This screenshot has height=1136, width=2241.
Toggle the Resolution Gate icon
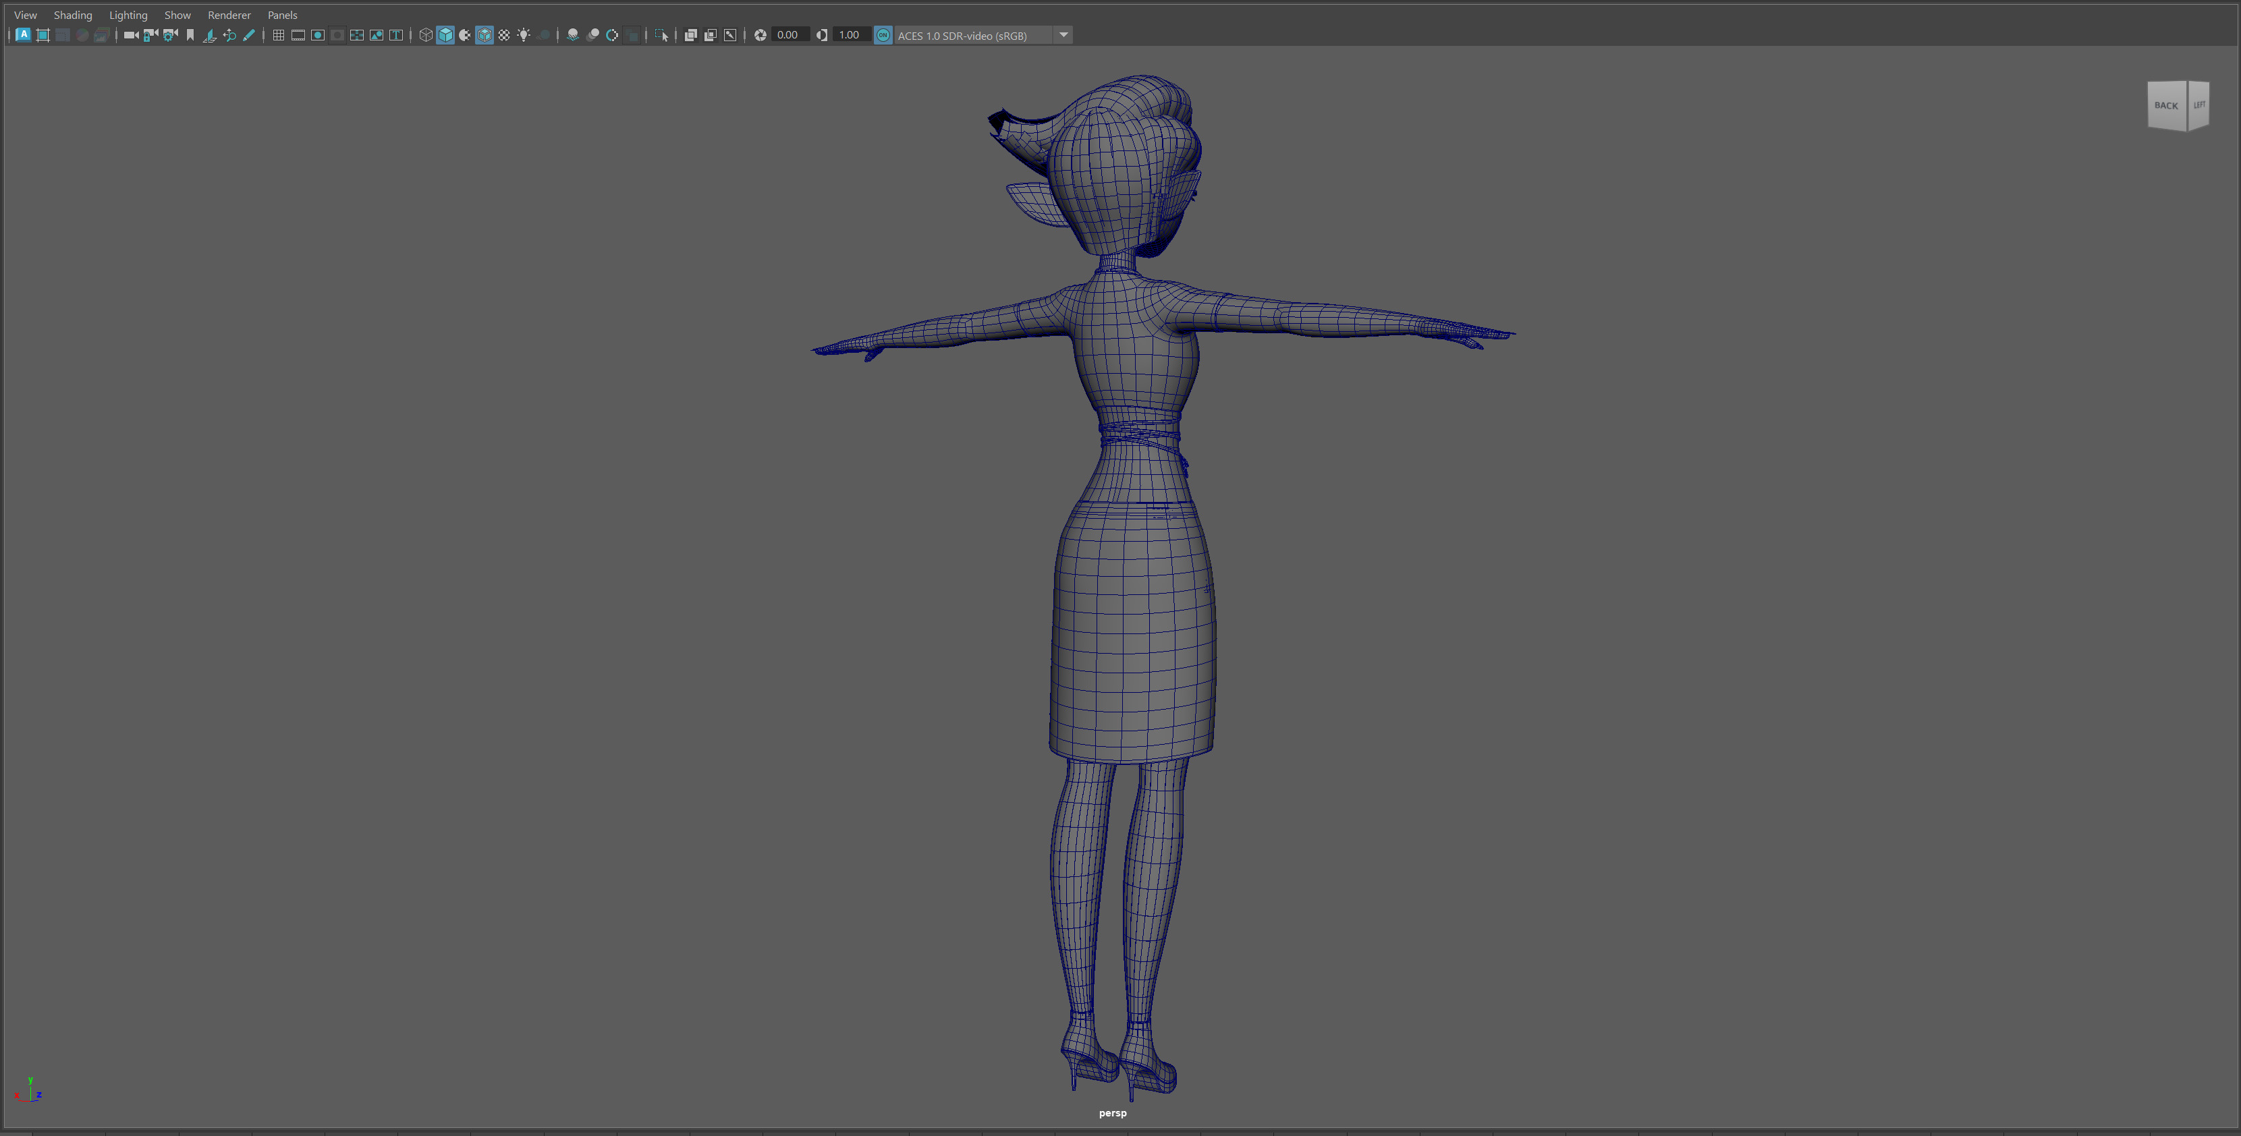click(x=318, y=35)
